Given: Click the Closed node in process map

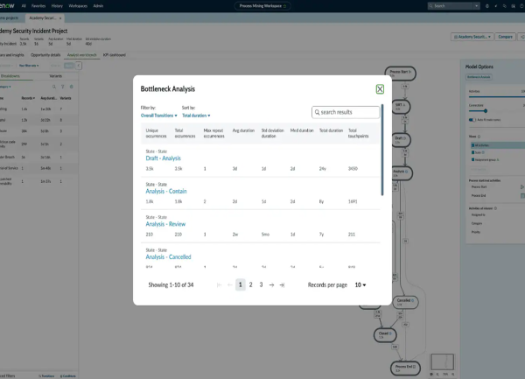Looking at the screenshot, I should [x=385, y=335].
